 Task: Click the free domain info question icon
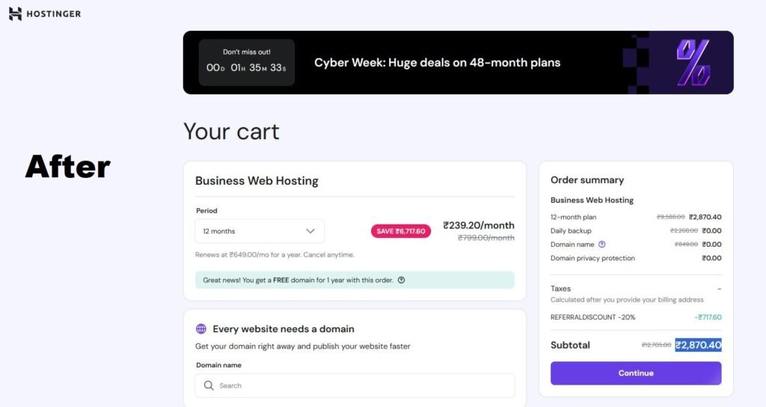(x=401, y=280)
